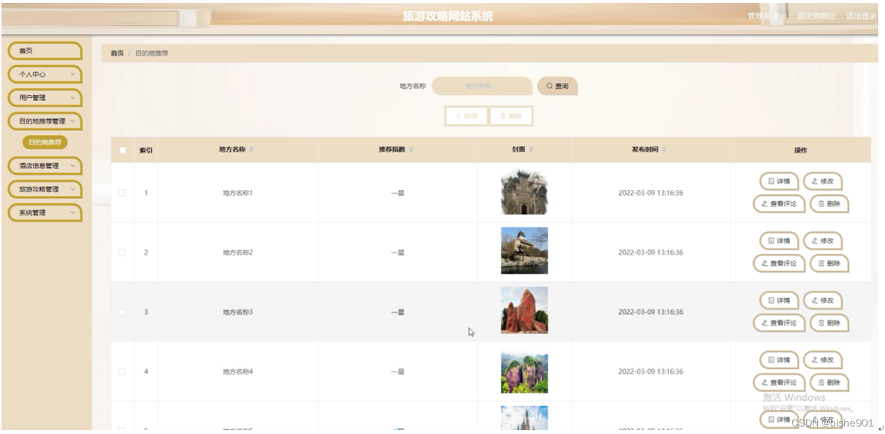
Task: Click the 删除 bulk delete button above the table
Action: (511, 116)
